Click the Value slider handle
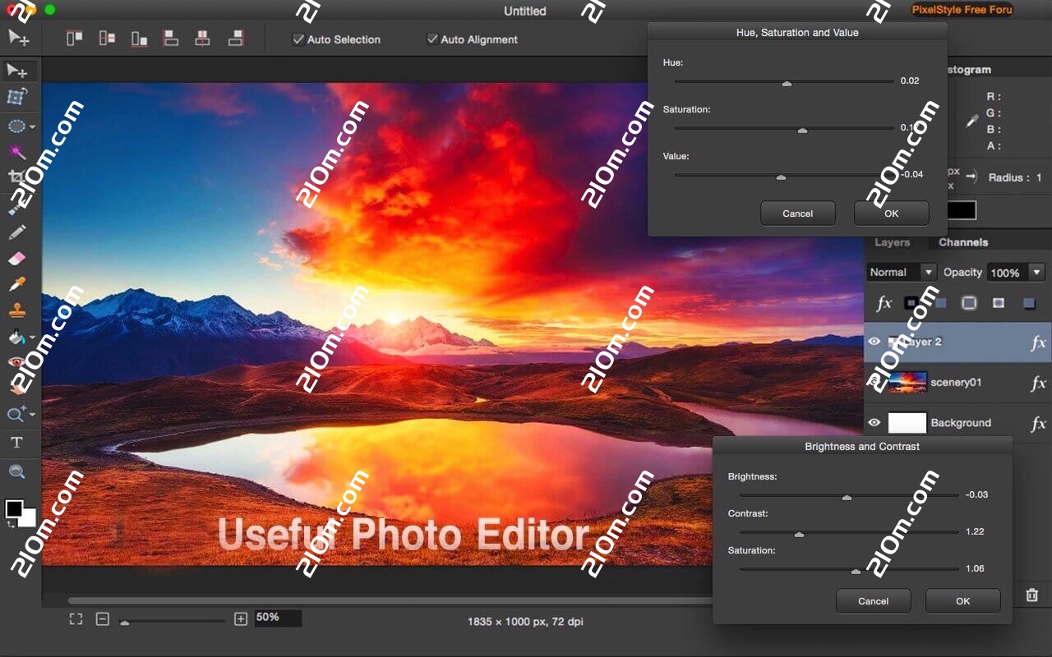The height and width of the screenshot is (657, 1052). (x=781, y=177)
